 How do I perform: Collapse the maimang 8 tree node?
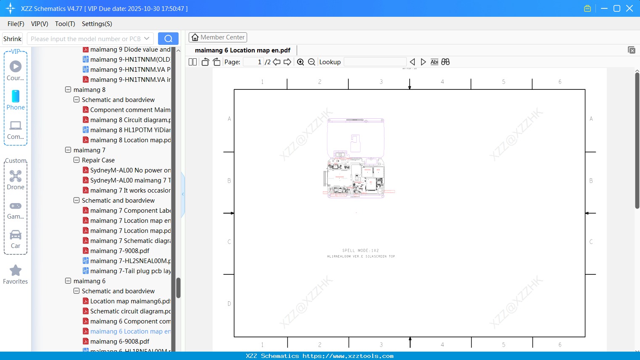[68, 89]
